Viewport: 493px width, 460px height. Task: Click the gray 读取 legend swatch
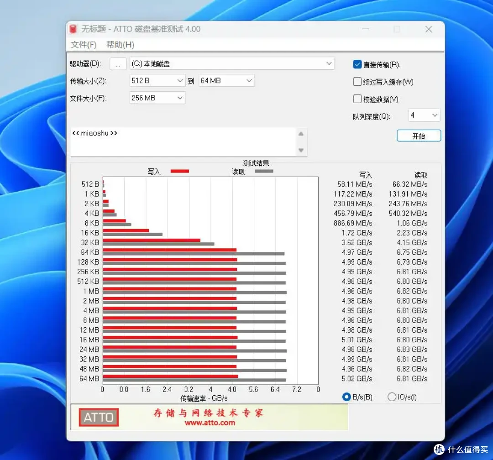point(264,172)
